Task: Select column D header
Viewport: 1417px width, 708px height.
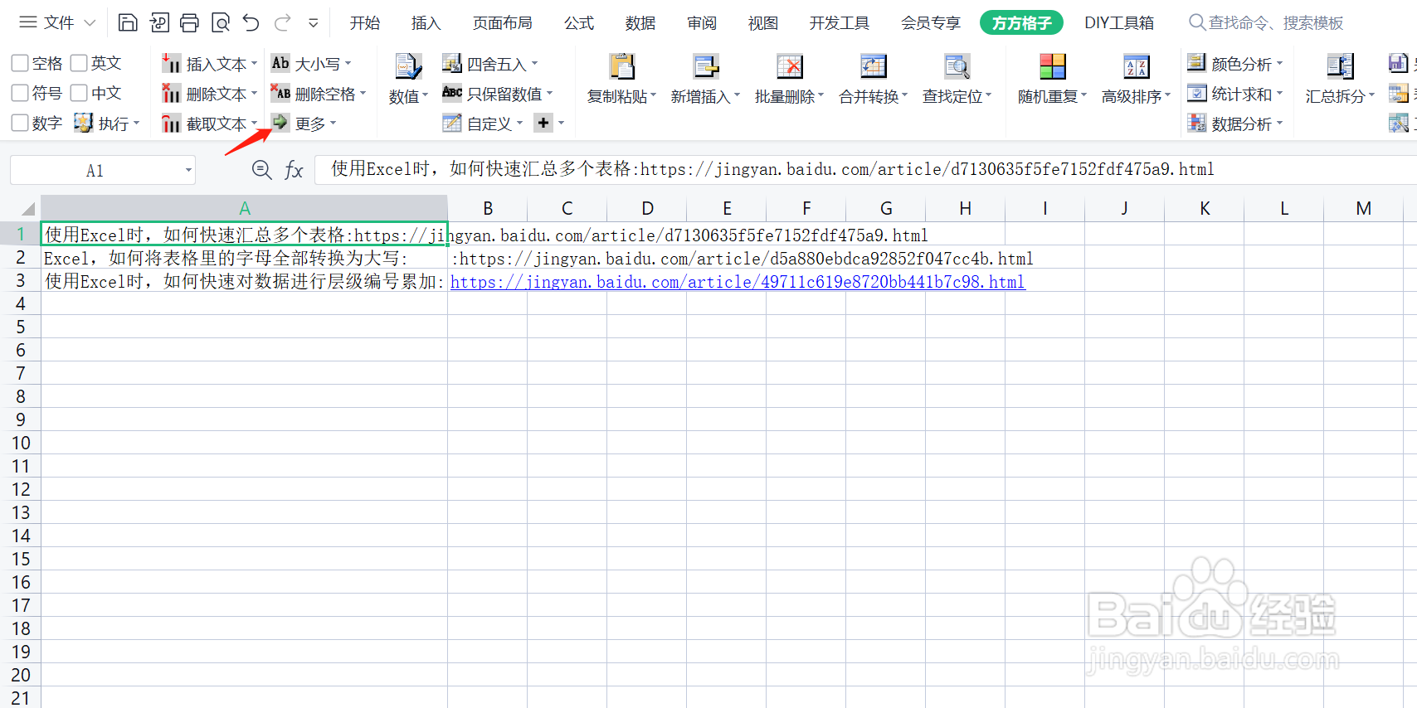Action: pos(647,208)
